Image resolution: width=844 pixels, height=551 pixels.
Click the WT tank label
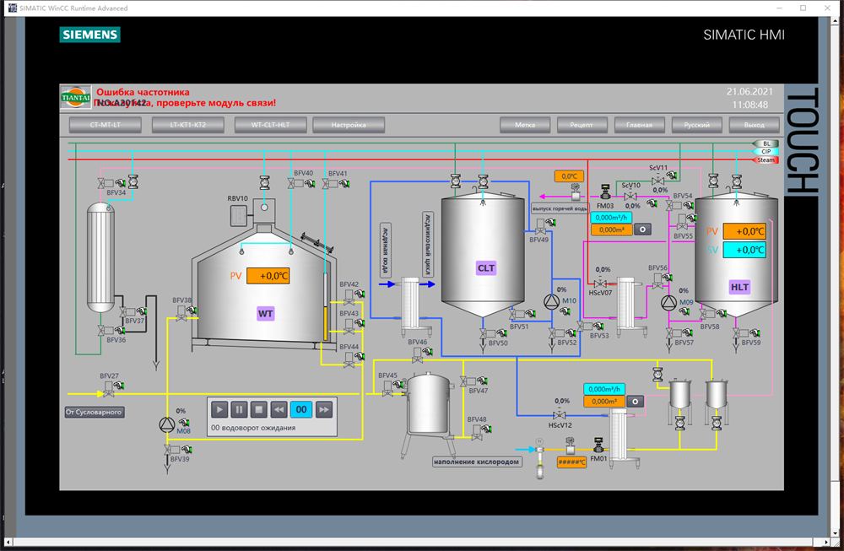click(x=265, y=314)
